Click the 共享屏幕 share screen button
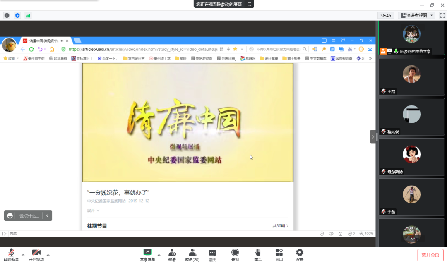The width and height of the screenshot is (447, 263). 147,254
